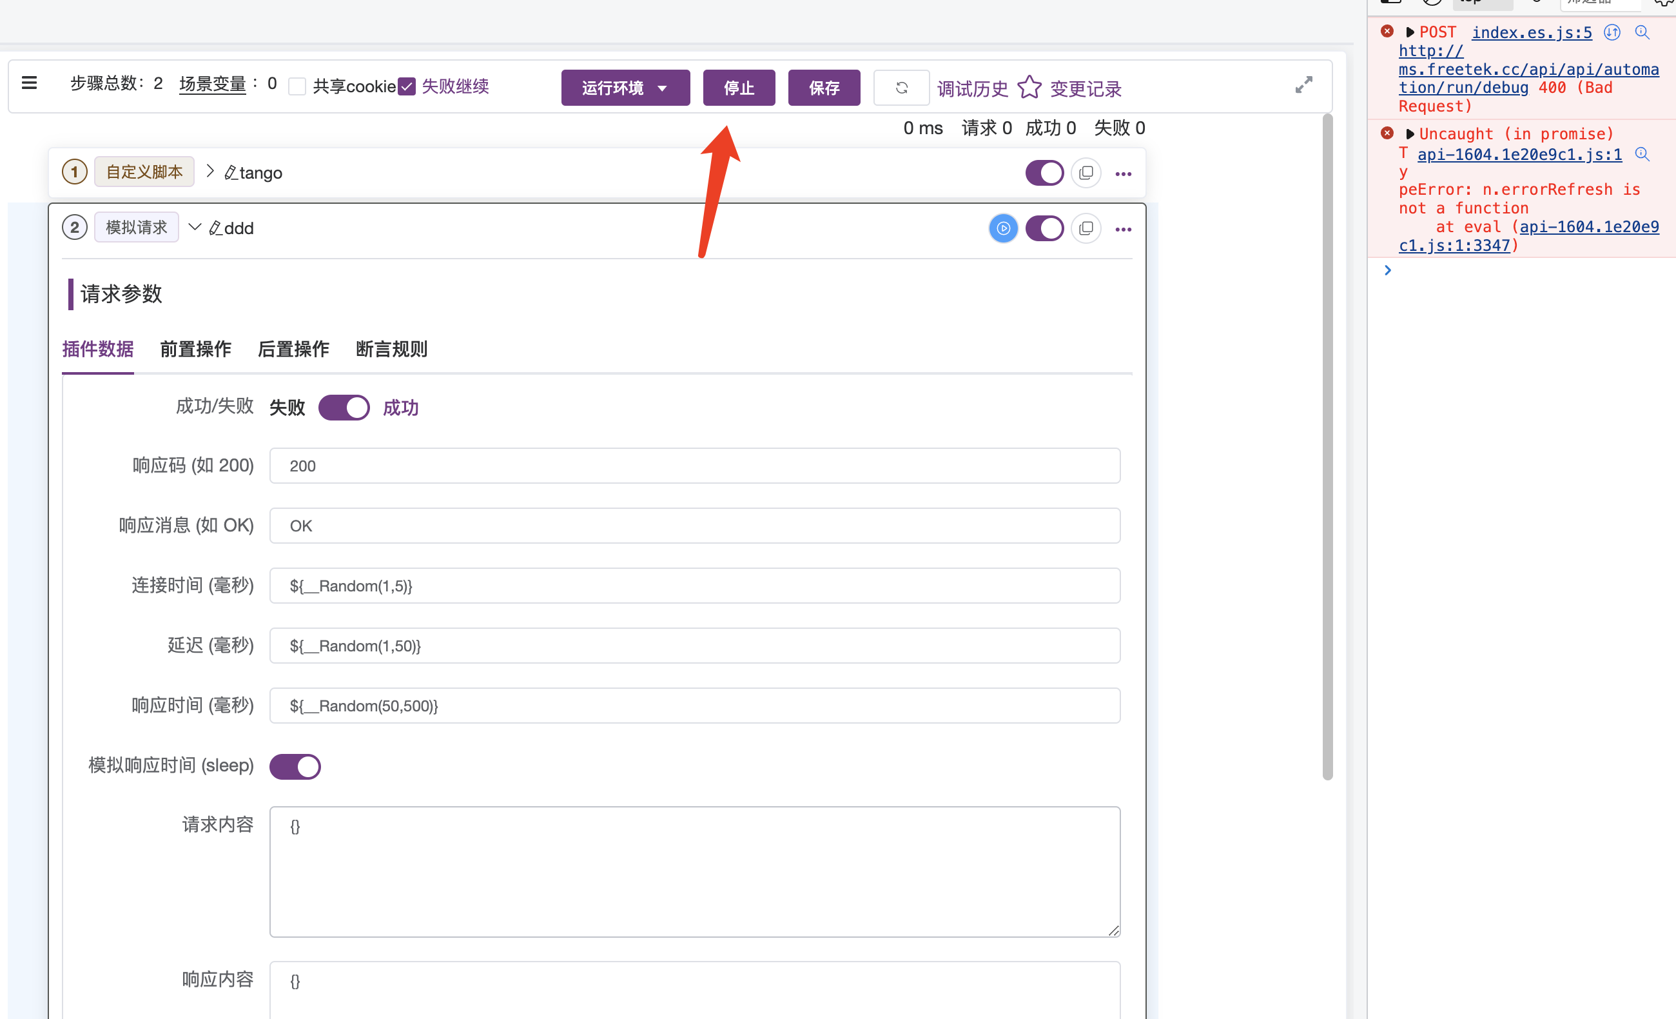Click the fullscreen expand icon
Screen dimensions: 1676x1019
[x=1303, y=85]
